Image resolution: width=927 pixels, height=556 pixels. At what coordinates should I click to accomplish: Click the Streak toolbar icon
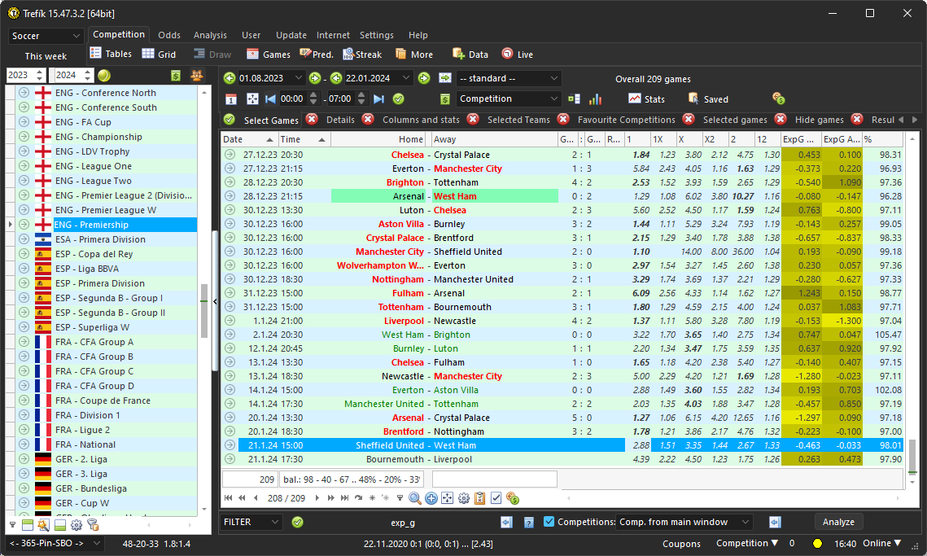point(361,55)
